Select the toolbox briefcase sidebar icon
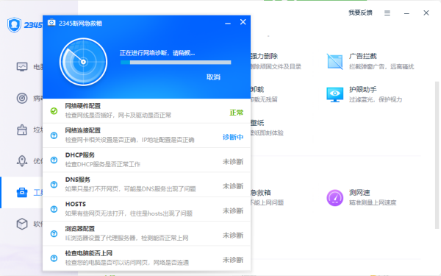The image size is (441, 276). coord(22,193)
